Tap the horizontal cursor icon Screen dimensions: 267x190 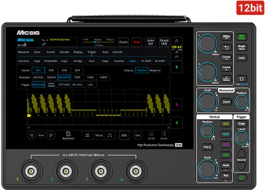click(x=151, y=136)
